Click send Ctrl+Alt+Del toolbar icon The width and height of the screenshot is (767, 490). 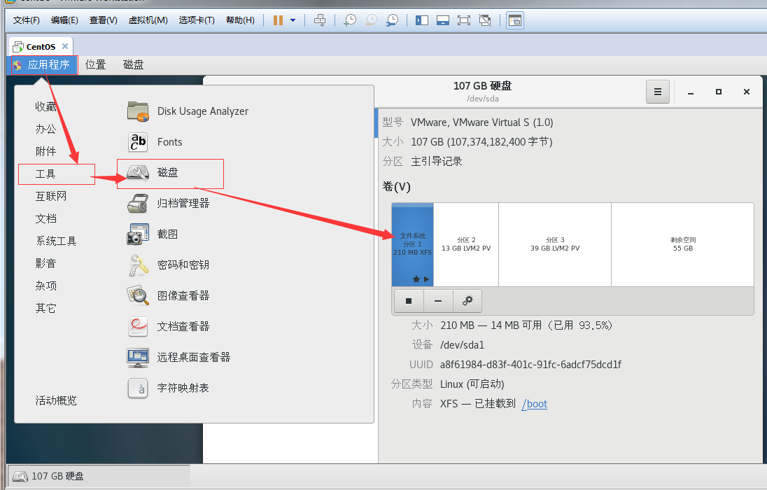pyautogui.click(x=319, y=20)
